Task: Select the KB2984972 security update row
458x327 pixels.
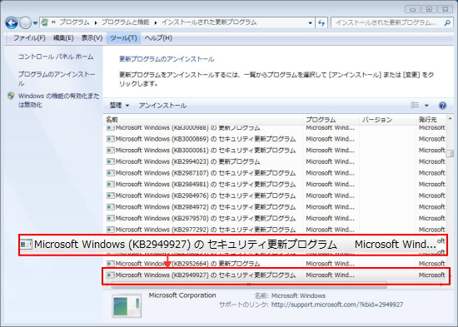Action: click(x=275, y=207)
